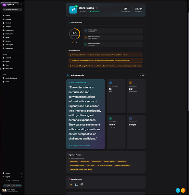Image resolution: width=189 pixels, height=195 pixels.
Task: Click the recommendation about consistent patterns across channels
Action: (106, 66)
